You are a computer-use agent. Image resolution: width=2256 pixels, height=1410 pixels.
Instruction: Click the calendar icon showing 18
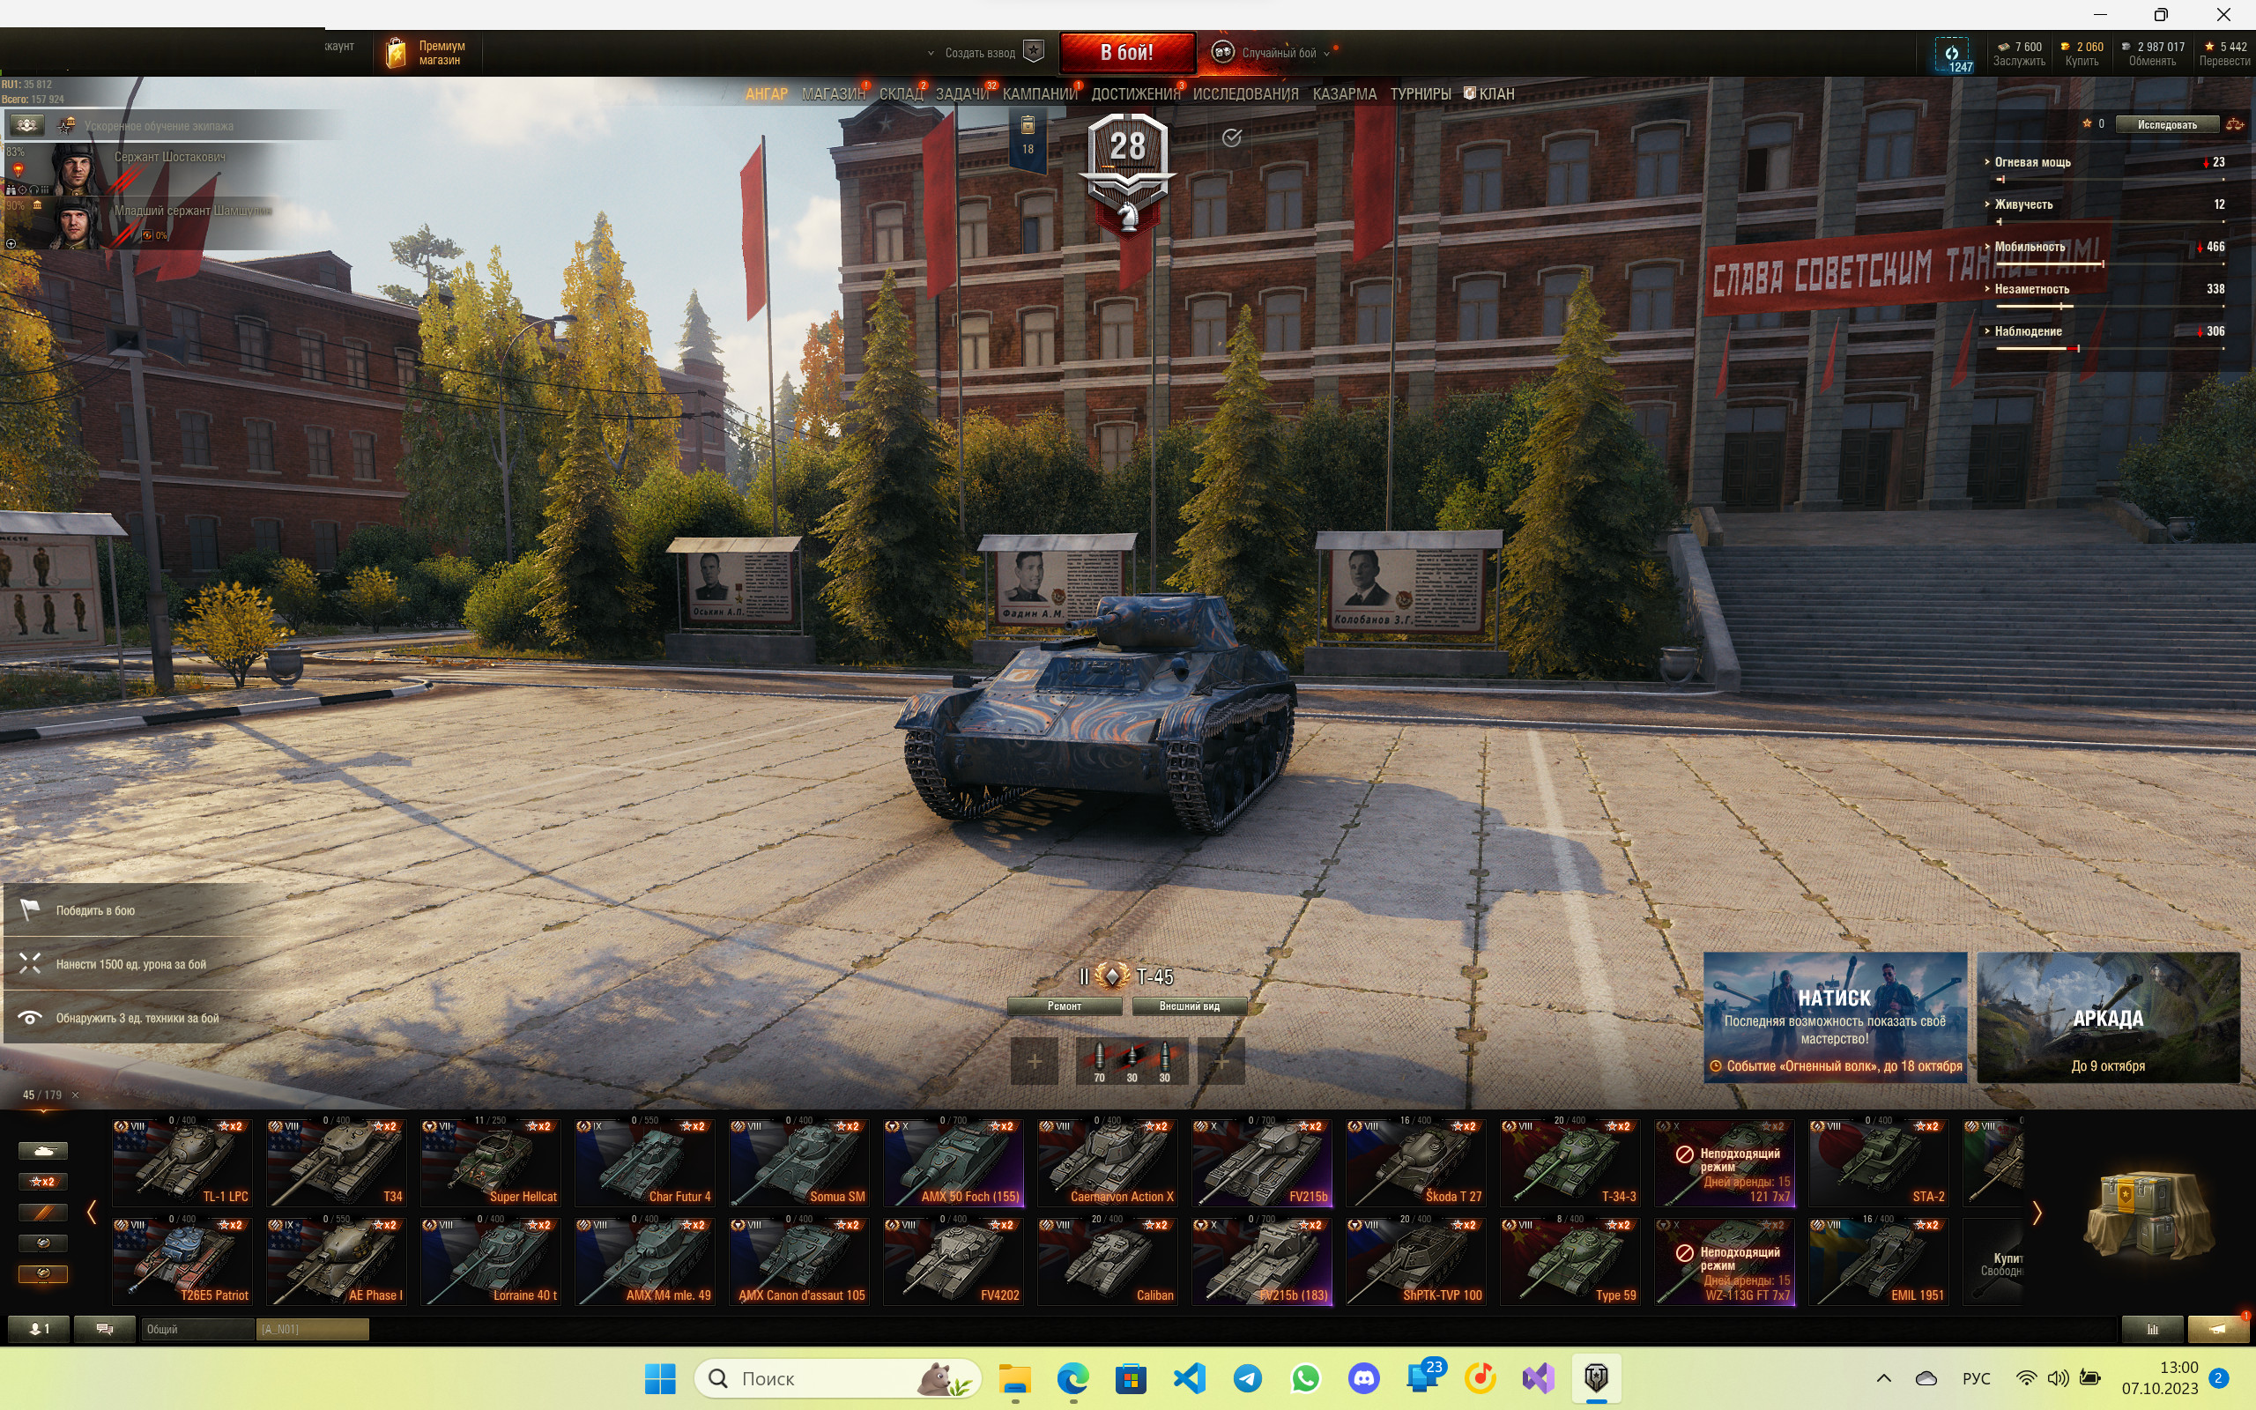click(1028, 138)
